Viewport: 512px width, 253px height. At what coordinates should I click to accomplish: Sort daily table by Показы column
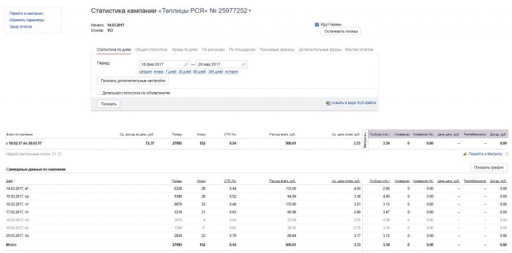(x=177, y=181)
